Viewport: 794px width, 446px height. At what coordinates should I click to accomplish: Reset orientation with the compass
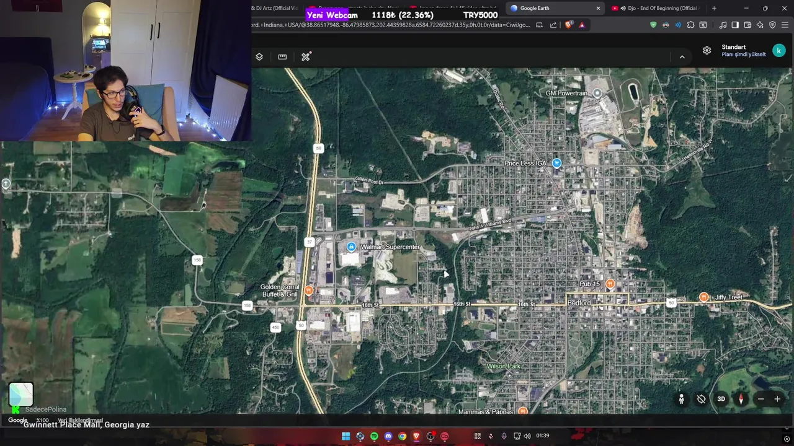coord(741,399)
